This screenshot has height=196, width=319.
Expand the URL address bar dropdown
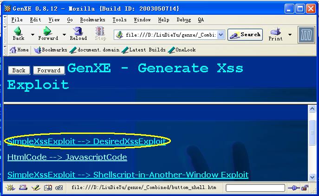click(221, 35)
